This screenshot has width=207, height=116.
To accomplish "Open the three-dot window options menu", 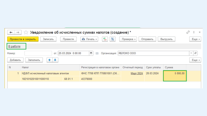I will (194, 32).
